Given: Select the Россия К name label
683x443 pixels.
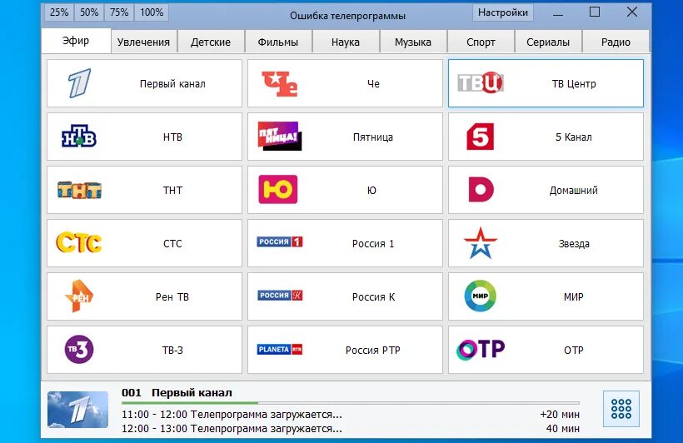Looking at the screenshot, I should pyautogui.click(x=373, y=297).
